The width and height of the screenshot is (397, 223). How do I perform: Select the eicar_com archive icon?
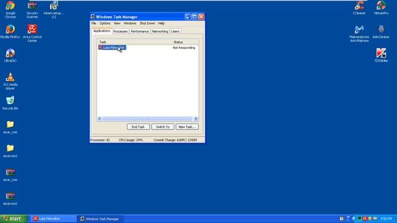pyautogui.click(x=10, y=175)
